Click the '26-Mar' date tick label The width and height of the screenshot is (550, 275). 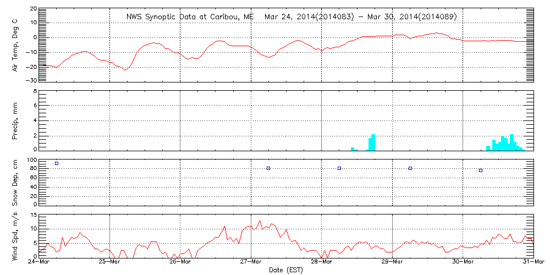click(x=180, y=262)
